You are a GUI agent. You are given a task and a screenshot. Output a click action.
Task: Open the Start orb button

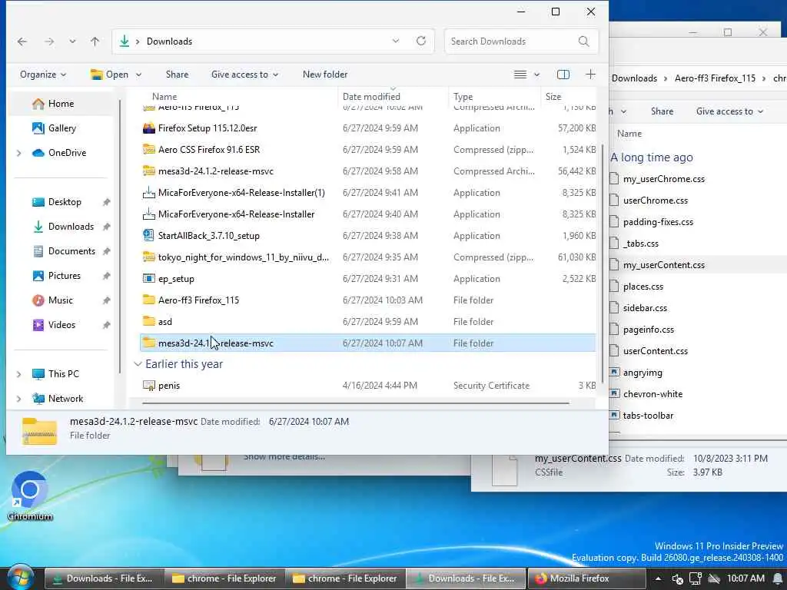pos(19,578)
